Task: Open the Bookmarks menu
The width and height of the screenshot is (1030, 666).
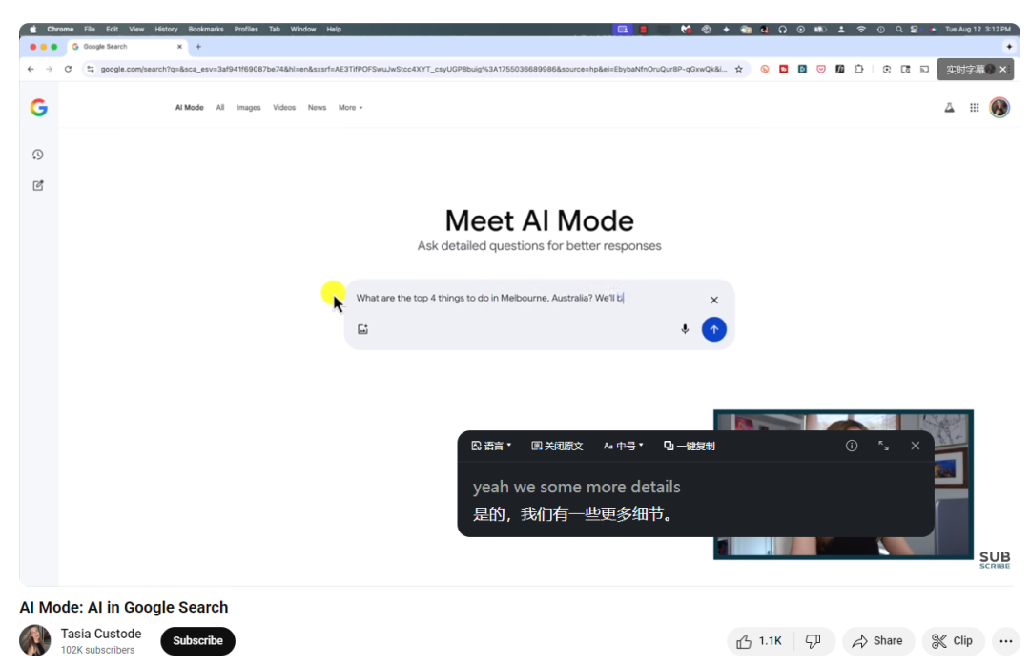Action: (206, 29)
